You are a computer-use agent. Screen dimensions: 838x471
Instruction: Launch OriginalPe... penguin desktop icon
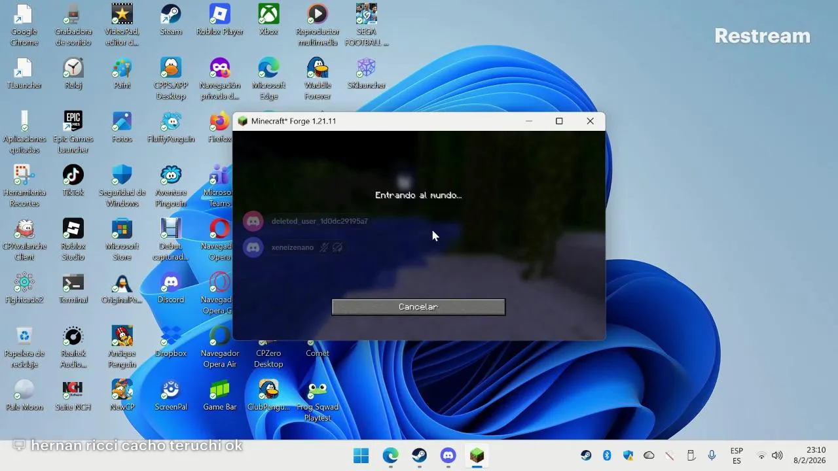tap(122, 288)
